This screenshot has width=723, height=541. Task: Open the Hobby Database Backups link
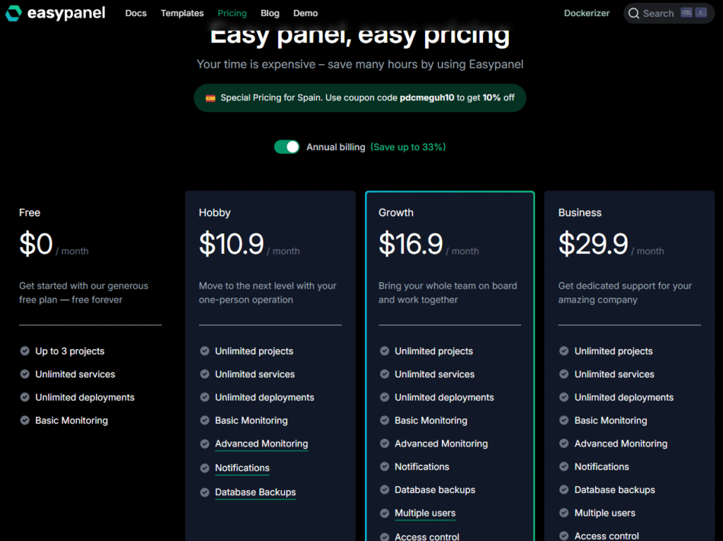(256, 492)
